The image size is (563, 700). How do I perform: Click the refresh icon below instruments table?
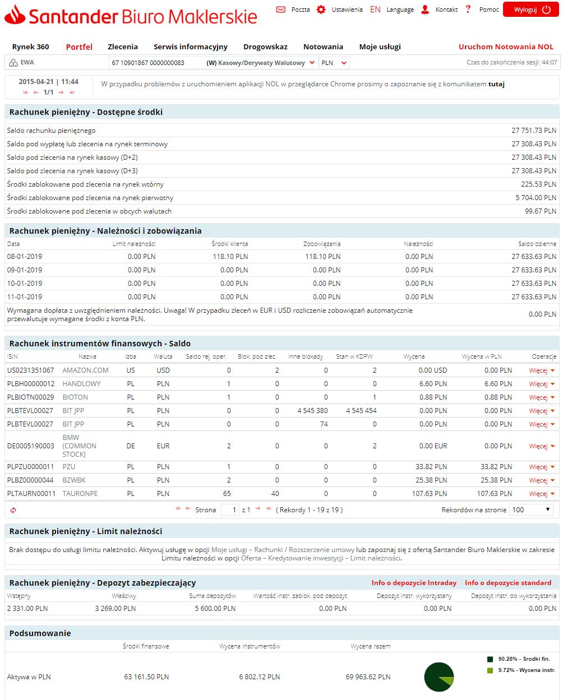(x=13, y=510)
